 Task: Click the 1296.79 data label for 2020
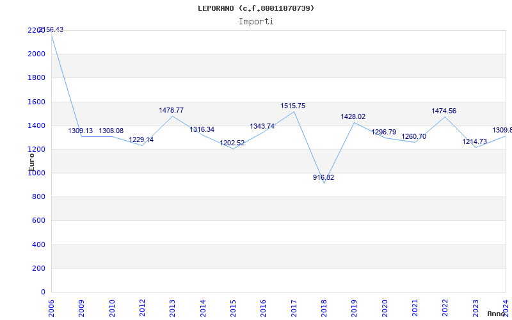click(x=383, y=132)
